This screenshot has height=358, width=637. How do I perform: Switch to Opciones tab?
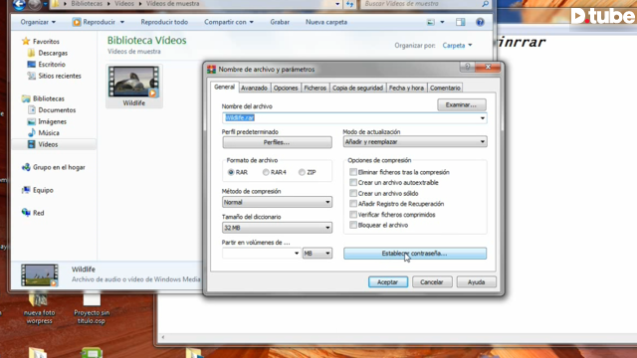pos(286,88)
